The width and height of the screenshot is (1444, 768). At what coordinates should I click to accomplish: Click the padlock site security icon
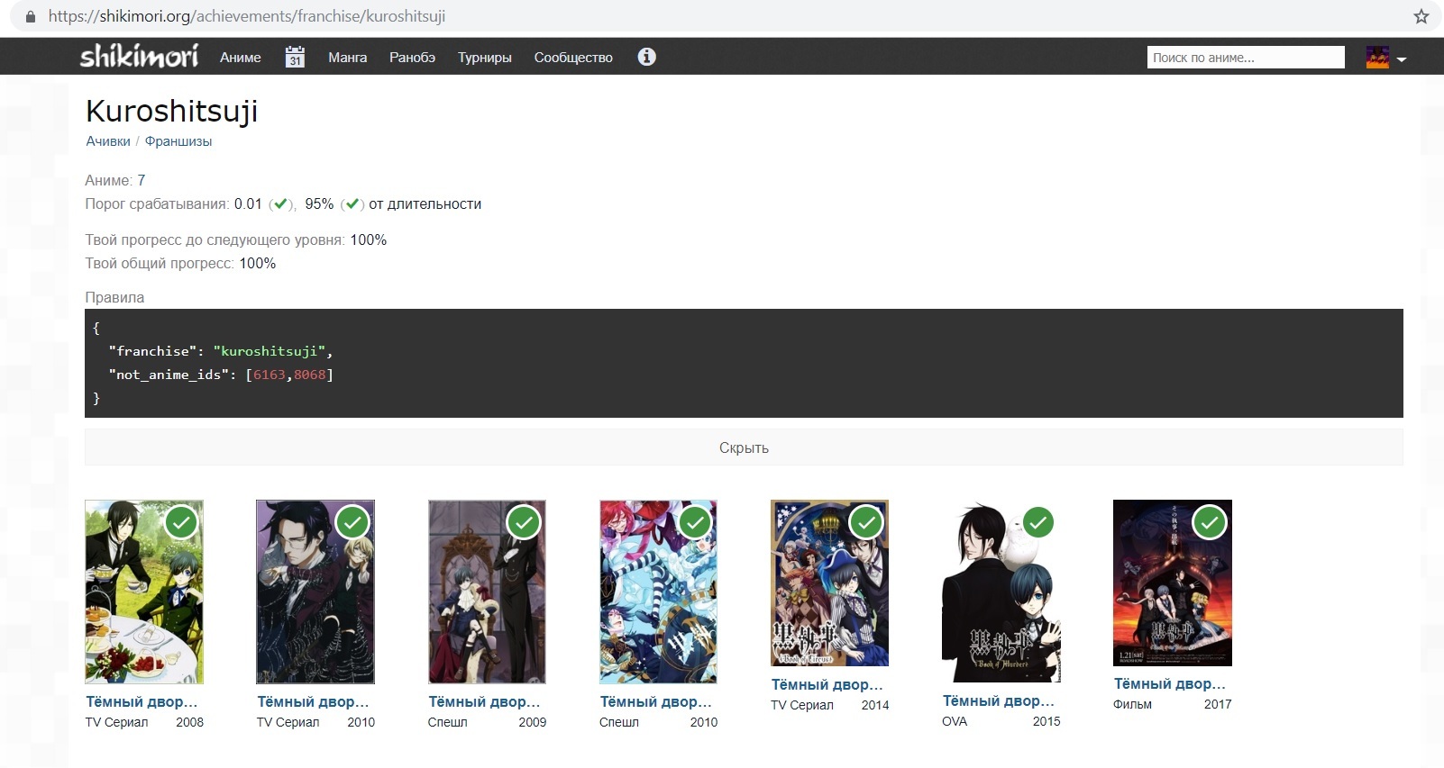[31, 16]
